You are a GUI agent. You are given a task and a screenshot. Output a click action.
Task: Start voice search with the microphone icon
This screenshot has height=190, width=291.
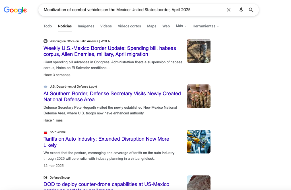click(x=241, y=10)
